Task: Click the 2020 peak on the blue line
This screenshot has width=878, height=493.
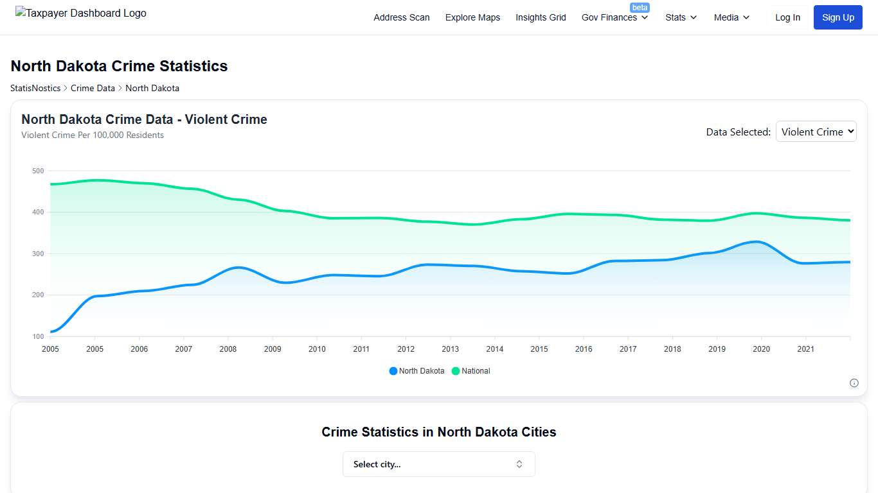Action: [755, 242]
